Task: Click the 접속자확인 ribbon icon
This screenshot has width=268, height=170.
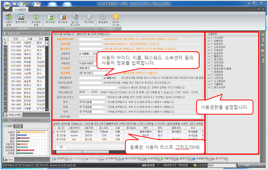Action: click(22, 19)
